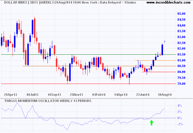This screenshot has width=193, height=133.
Task: Click the 81.00 price axis label
Action: [x=181, y=60]
